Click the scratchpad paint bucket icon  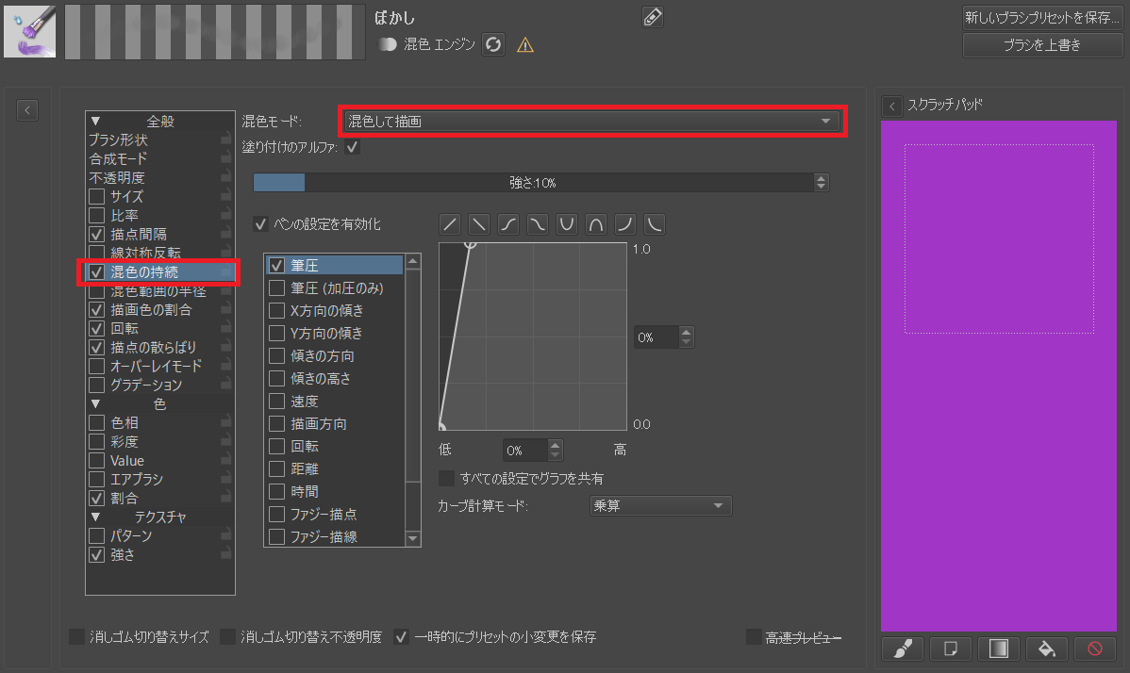(x=1046, y=648)
